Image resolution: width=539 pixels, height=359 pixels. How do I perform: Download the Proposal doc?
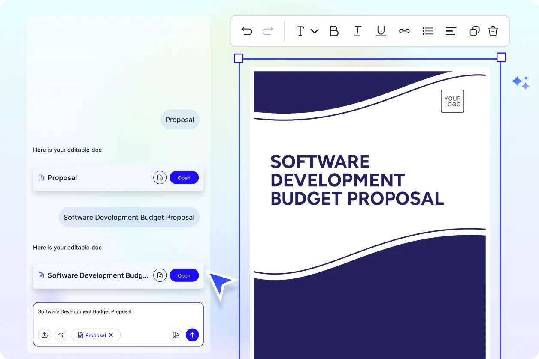(x=160, y=177)
